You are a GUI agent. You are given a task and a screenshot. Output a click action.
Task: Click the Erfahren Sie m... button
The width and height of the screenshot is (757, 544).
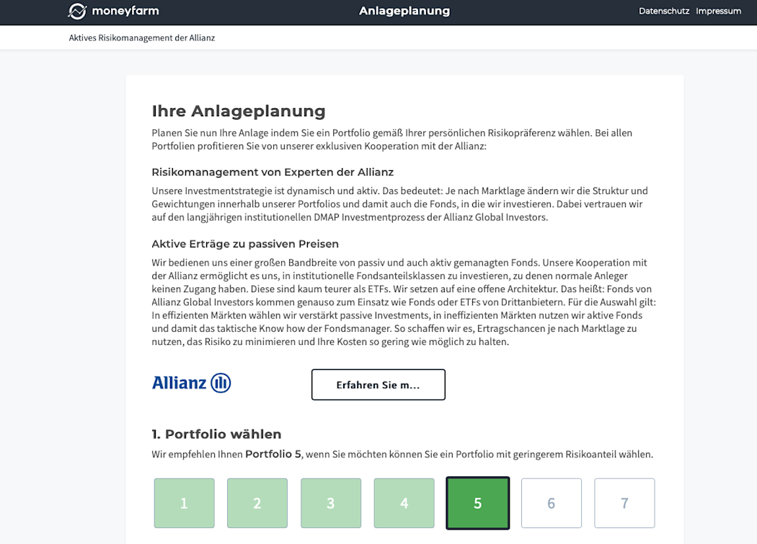pyautogui.click(x=378, y=385)
